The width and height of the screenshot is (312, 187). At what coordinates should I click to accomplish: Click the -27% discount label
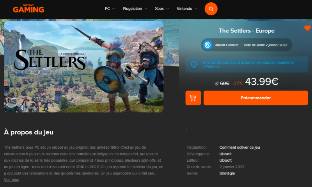(237, 84)
